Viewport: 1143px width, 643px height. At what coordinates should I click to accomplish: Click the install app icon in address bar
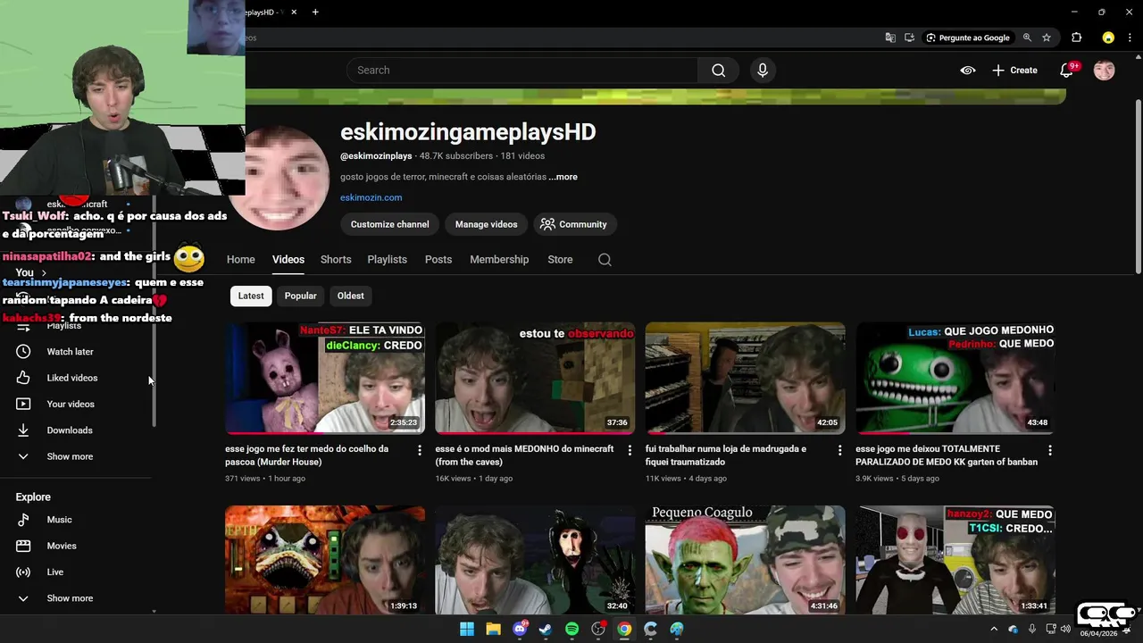[909, 38]
